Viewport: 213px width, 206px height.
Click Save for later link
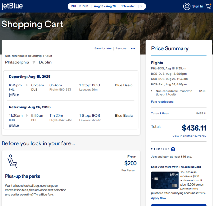tap(103, 48)
